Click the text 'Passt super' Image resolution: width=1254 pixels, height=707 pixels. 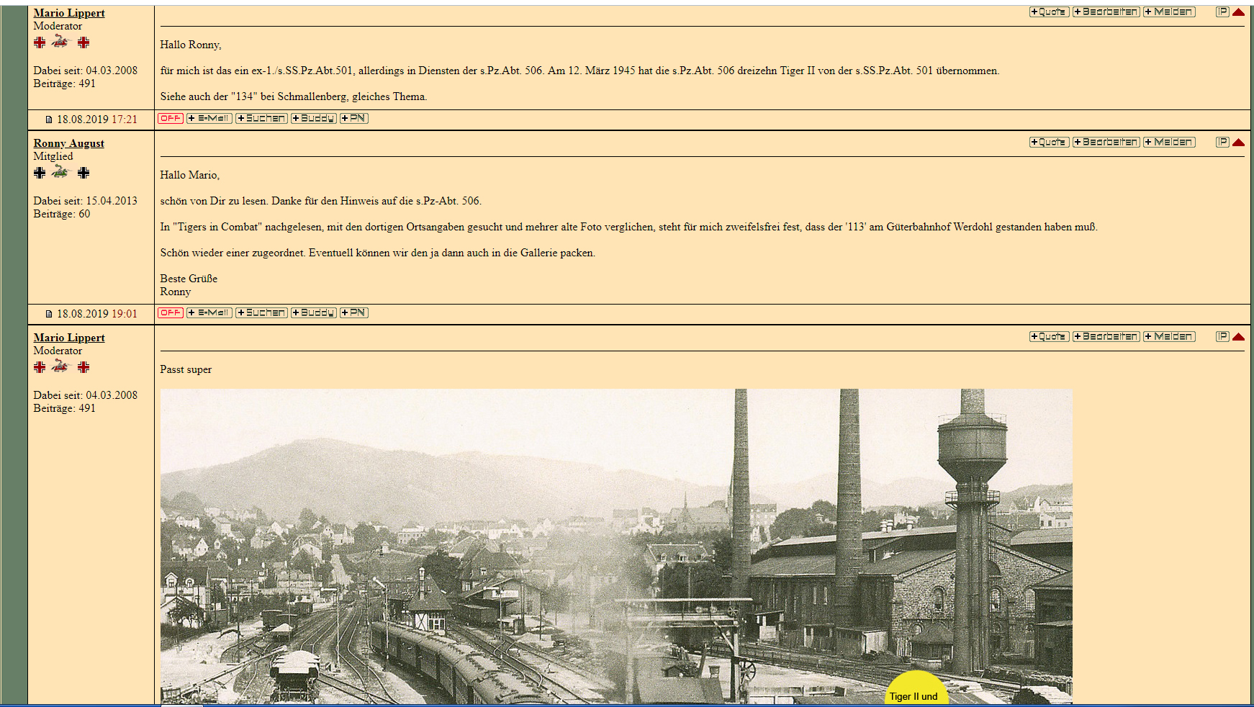pyautogui.click(x=186, y=369)
